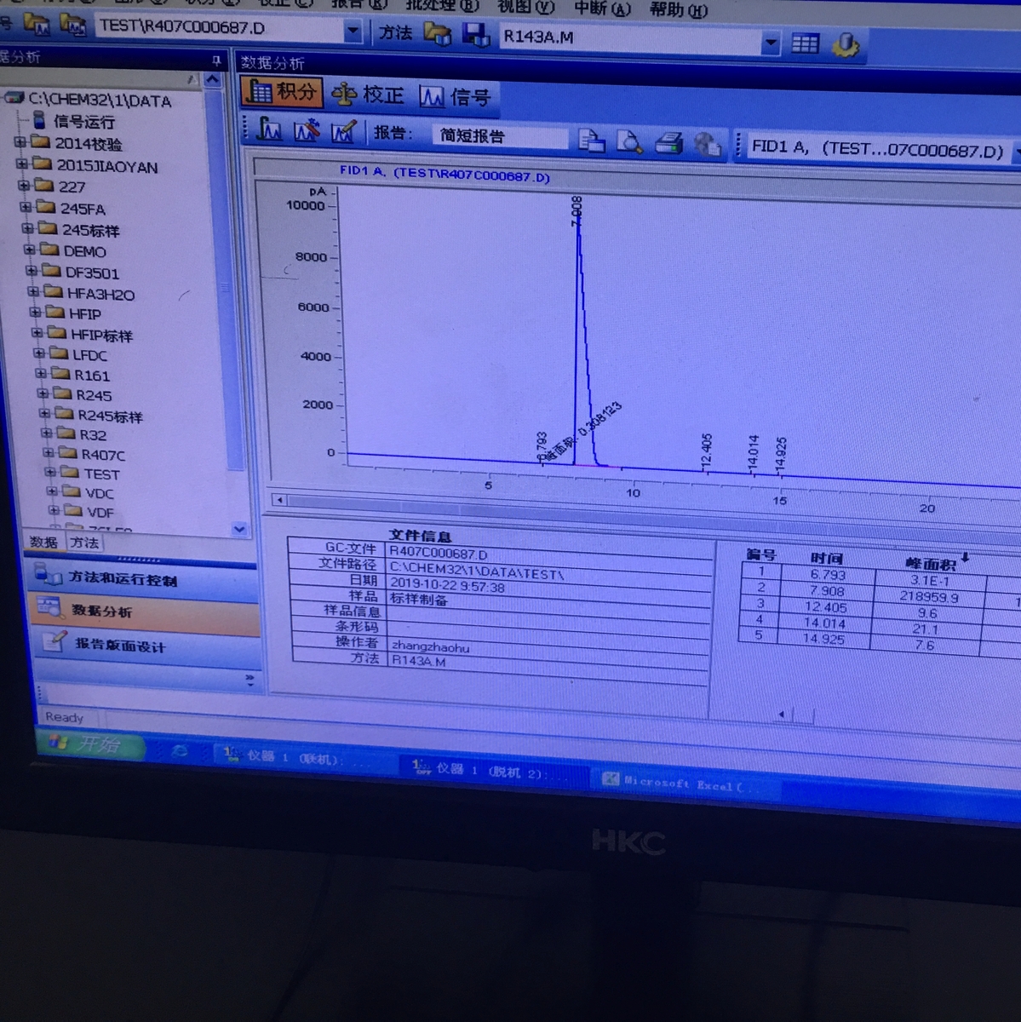The width and height of the screenshot is (1021, 1022).
Task: Switch to the 方法 tab in navigation panel
Action: pos(84,543)
